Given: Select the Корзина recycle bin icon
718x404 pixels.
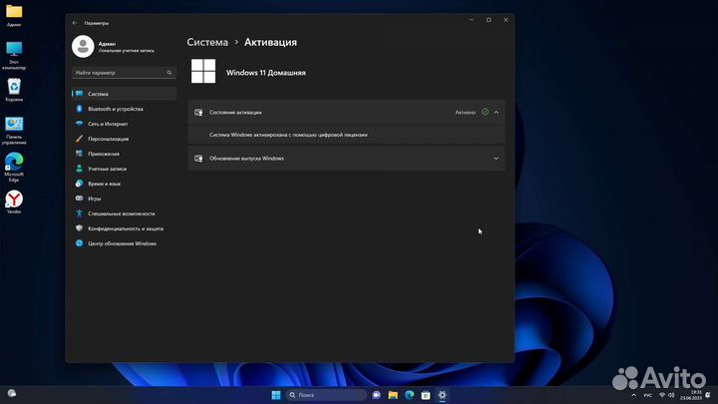Looking at the screenshot, I should click(14, 90).
